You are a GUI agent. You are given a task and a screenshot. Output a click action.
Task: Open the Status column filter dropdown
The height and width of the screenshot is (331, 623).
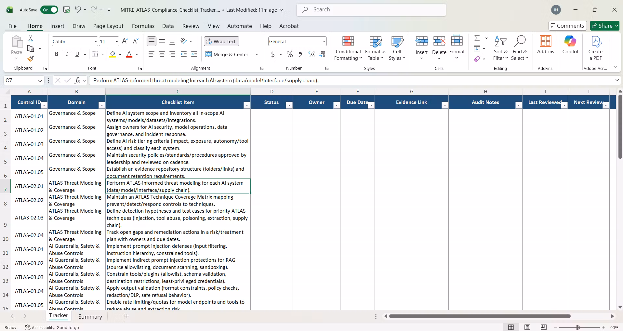pyautogui.click(x=289, y=105)
